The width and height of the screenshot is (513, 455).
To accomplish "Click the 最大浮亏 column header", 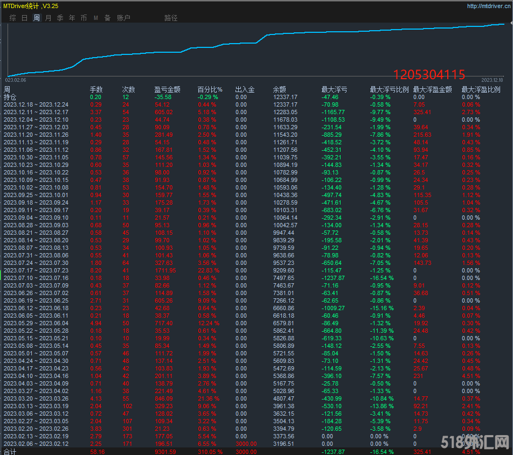I will [334, 89].
